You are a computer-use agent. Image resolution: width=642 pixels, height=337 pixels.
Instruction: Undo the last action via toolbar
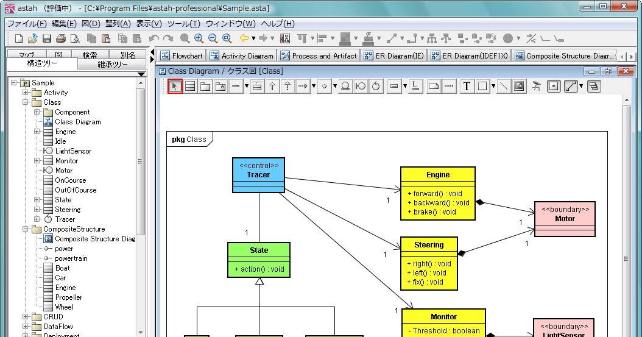(154, 39)
